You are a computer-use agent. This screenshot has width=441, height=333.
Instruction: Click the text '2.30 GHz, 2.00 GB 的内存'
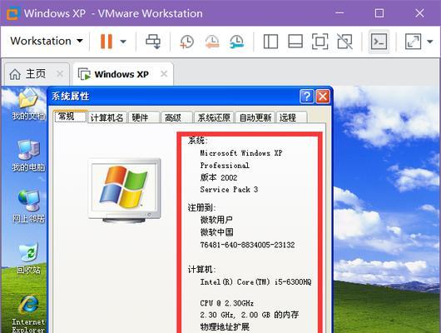point(250,315)
